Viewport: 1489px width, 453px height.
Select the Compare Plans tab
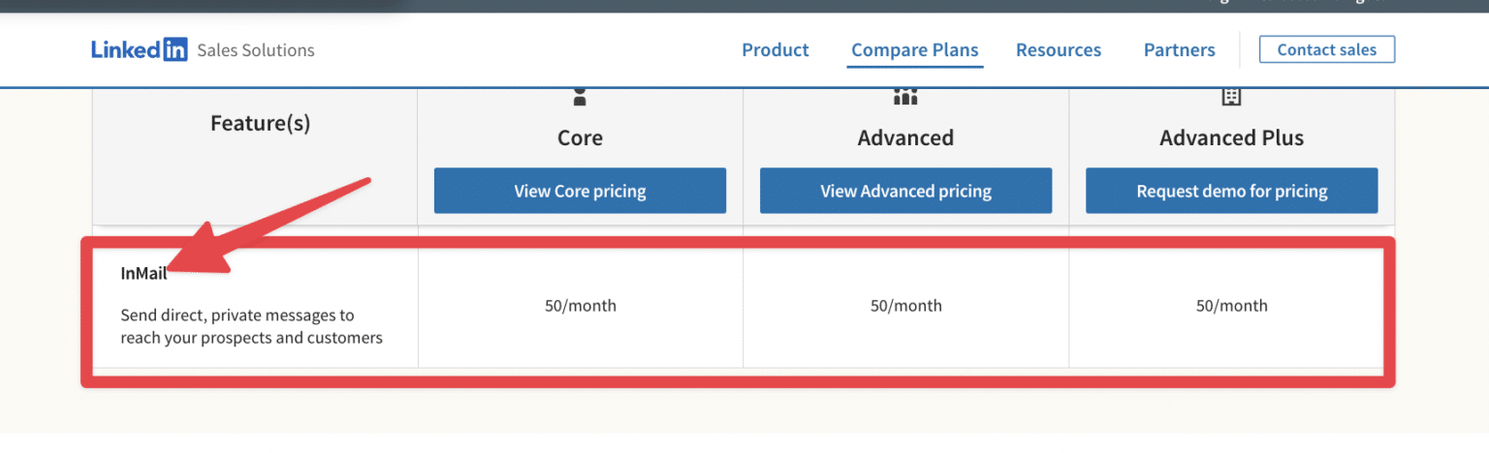click(914, 50)
